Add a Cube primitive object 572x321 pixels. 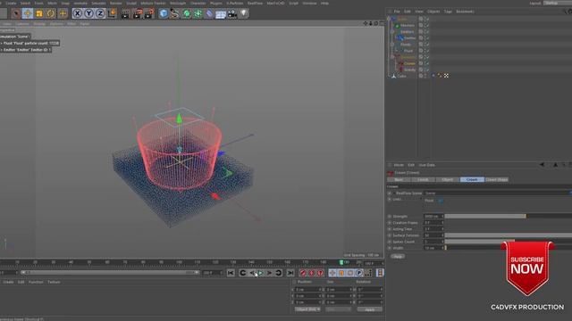(x=164, y=13)
